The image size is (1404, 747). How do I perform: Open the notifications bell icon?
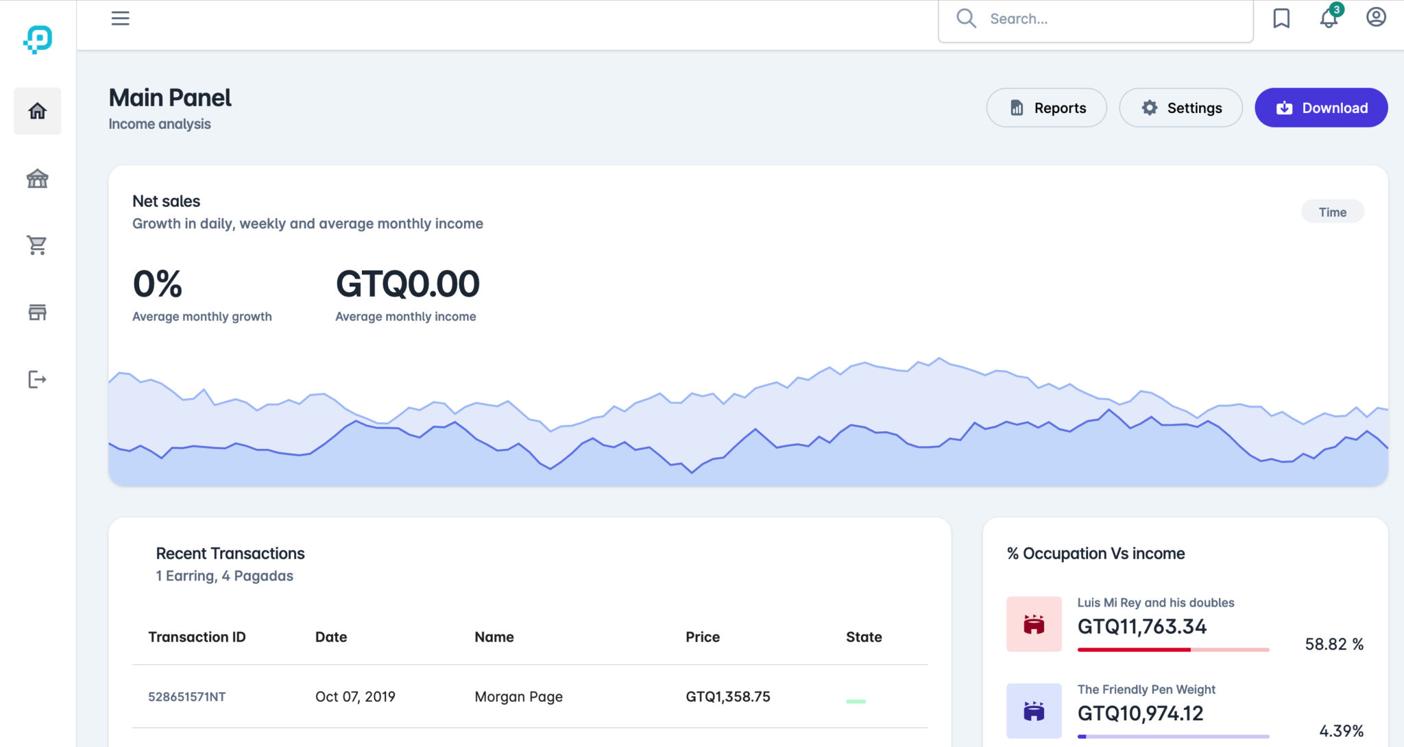point(1329,19)
